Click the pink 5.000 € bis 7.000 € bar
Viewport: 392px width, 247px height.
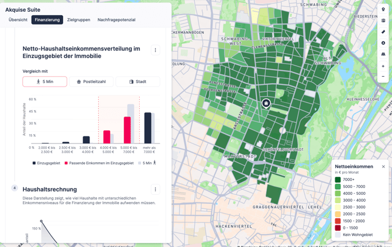click(127, 130)
